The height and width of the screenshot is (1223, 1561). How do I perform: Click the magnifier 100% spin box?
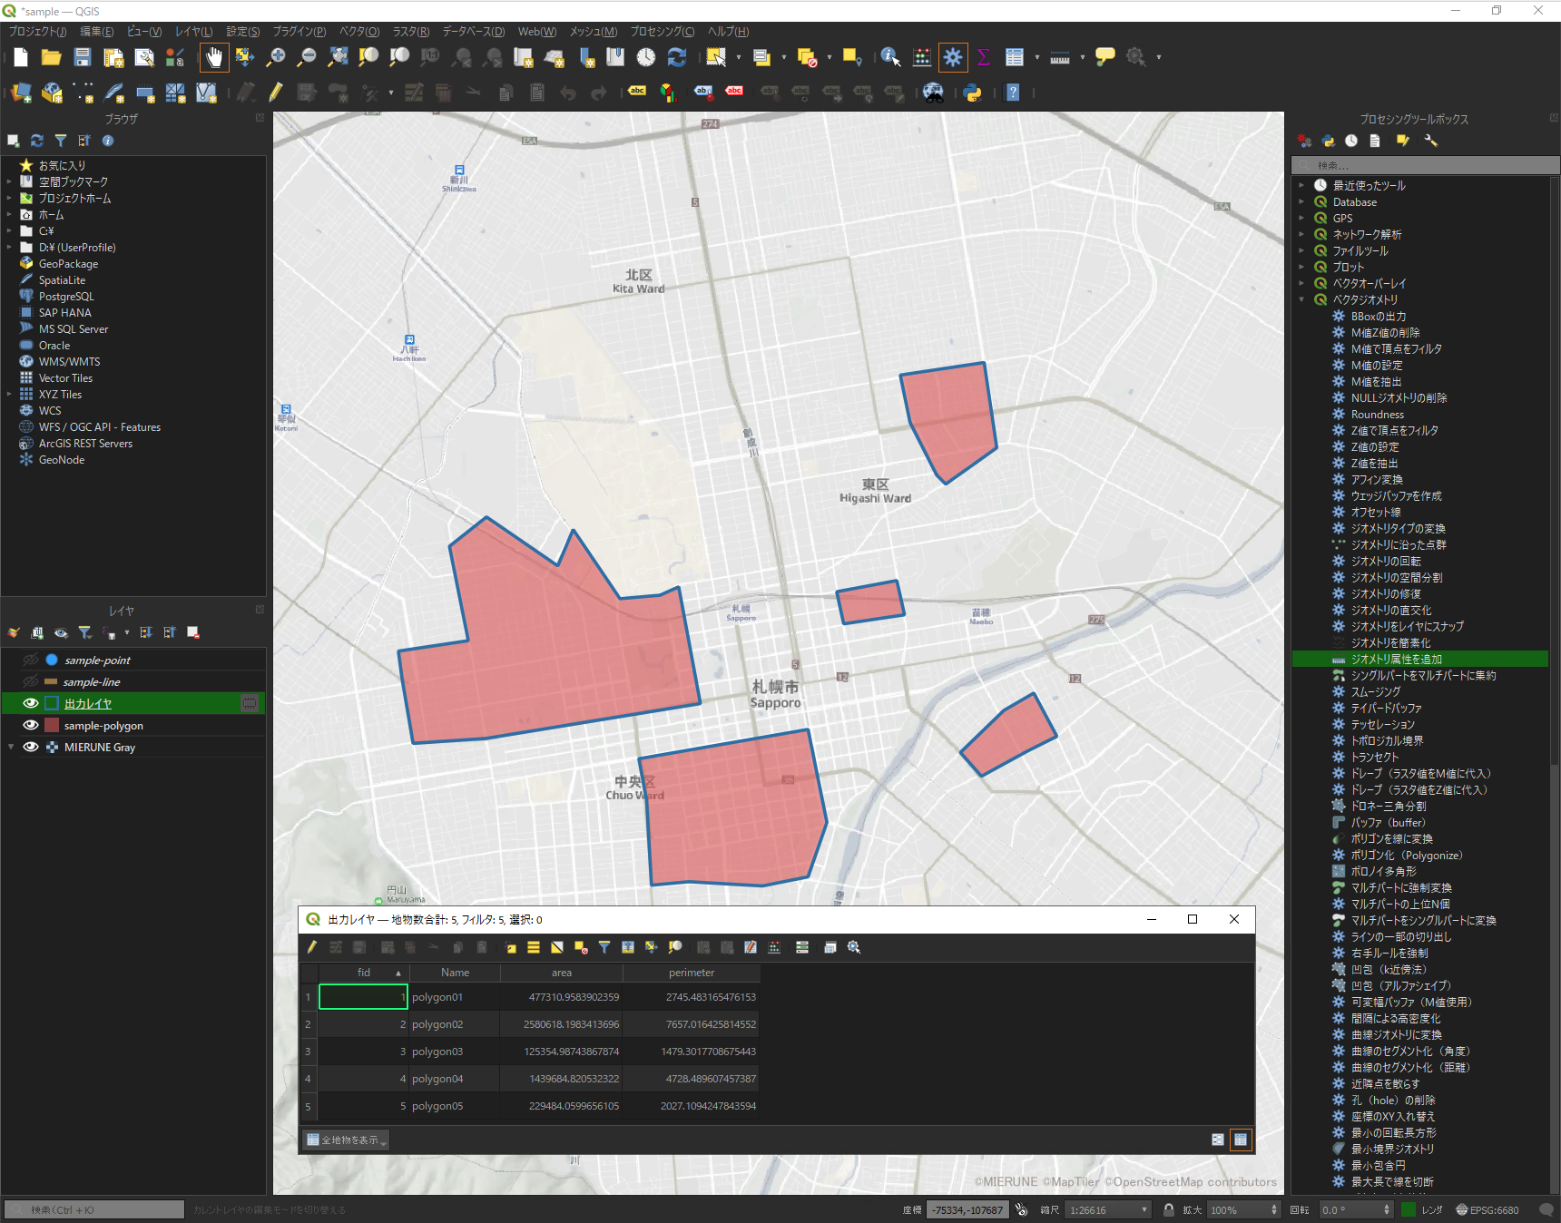click(1242, 1209)
